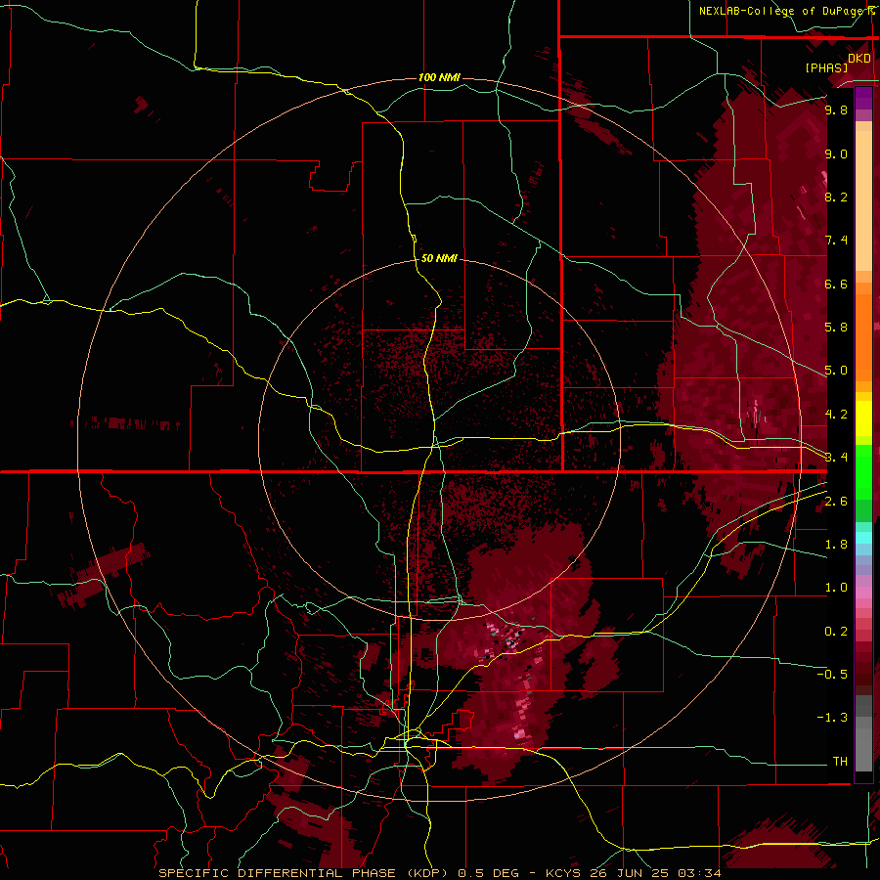Click the bright green segment of the color bar

863,472
